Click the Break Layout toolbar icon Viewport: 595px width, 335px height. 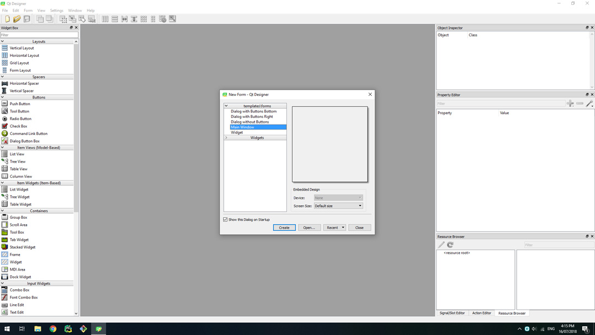(x=163, y=19)
